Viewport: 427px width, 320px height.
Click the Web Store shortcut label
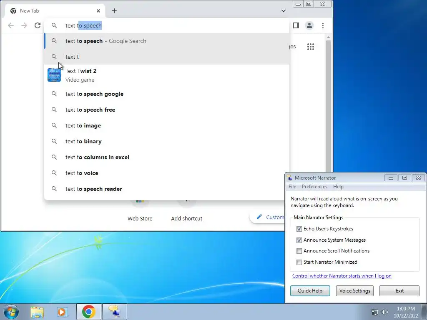point(140,218)
